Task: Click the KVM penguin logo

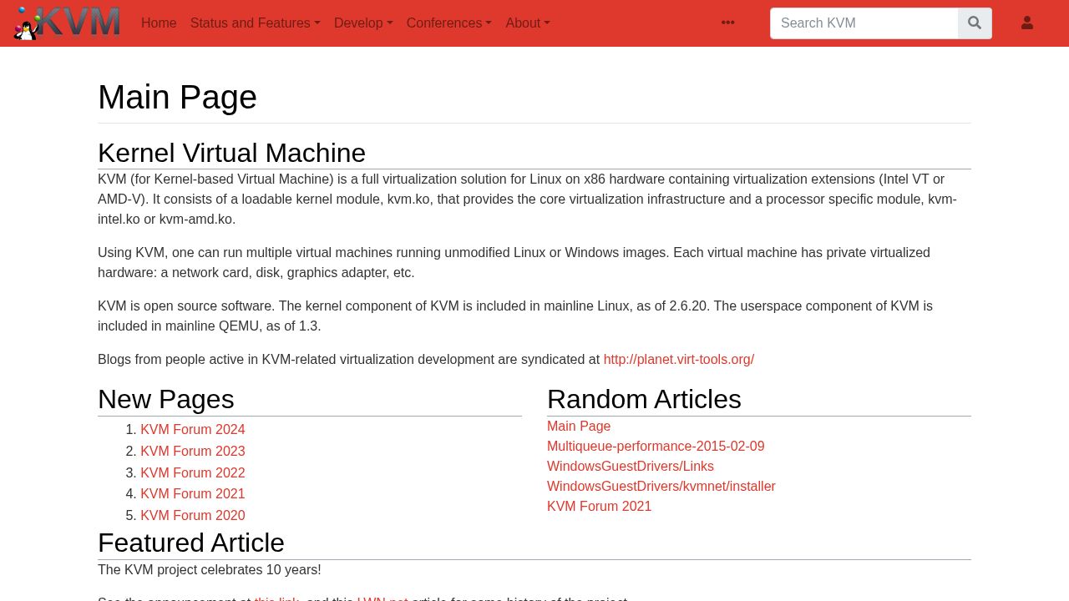Action: [x=68, y=23]
